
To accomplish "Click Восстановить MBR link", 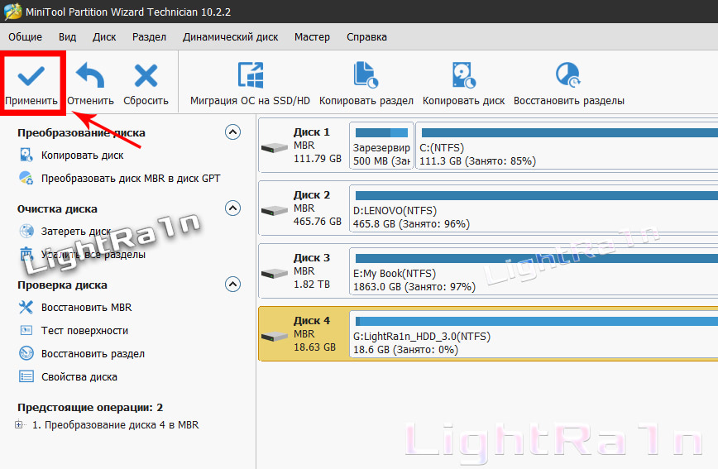I will (87, 308).
